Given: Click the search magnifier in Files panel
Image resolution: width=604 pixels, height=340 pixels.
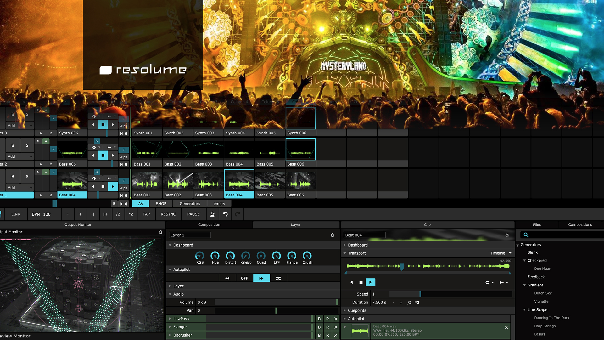Looking at the screenshot, I should coord(526,235).
